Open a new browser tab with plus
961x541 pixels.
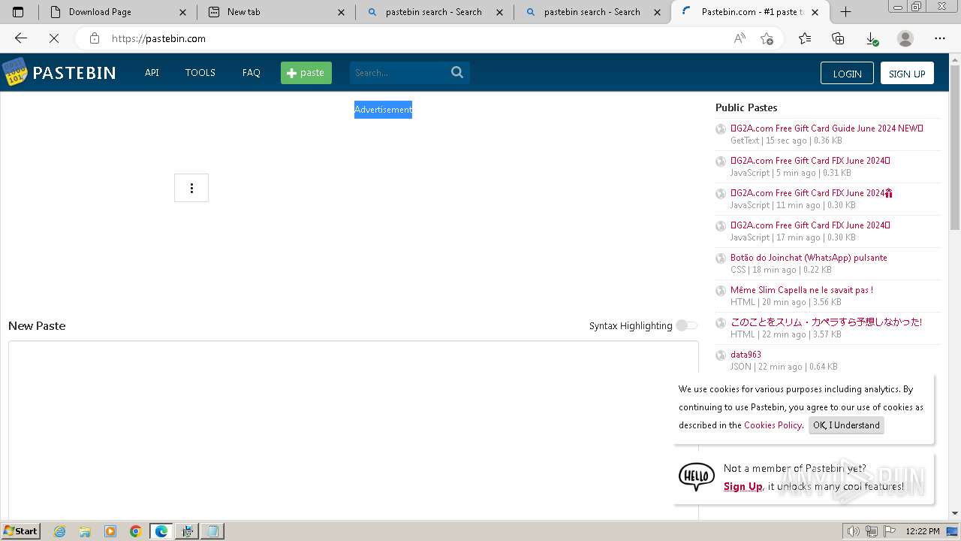coord(845,11)
